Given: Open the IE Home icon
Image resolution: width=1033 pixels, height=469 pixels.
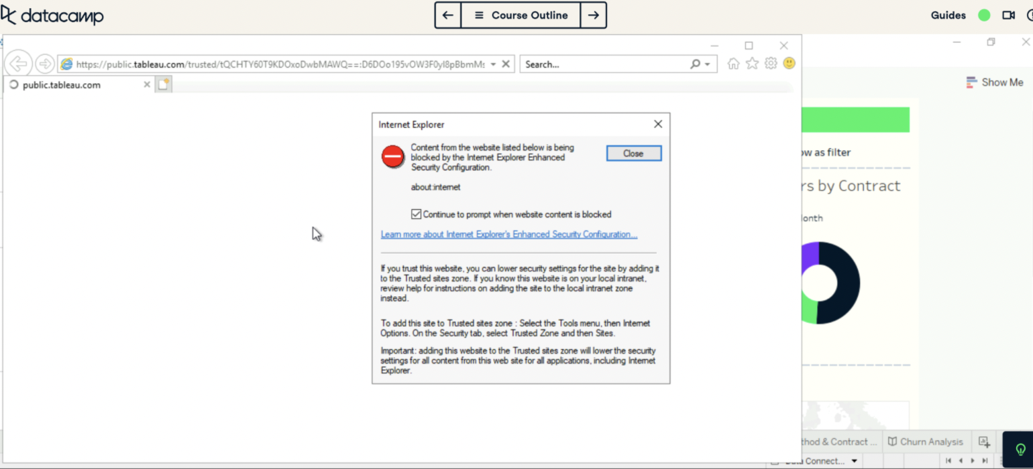Looking at the screenshot, I should click(x=733, y=64).
